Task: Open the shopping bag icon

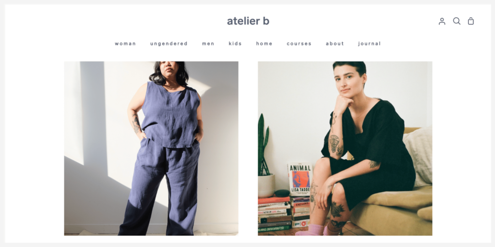Action: [471, 21]
